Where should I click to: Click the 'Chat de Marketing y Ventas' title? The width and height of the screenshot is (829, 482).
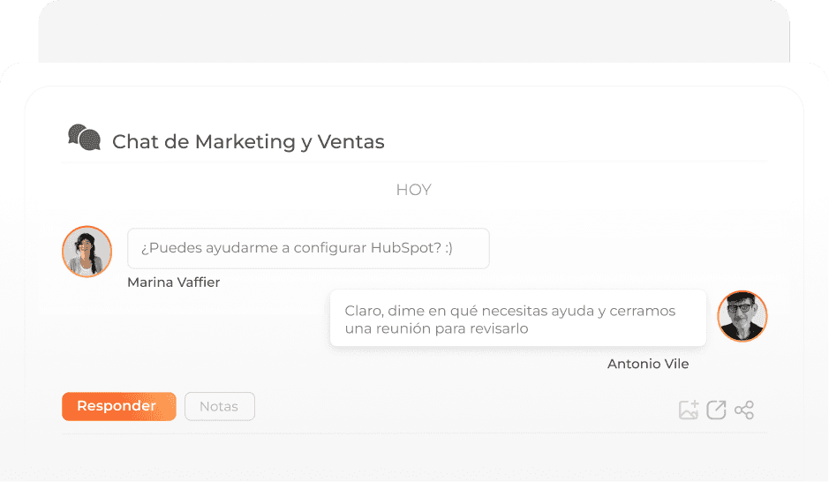(248, 141)
